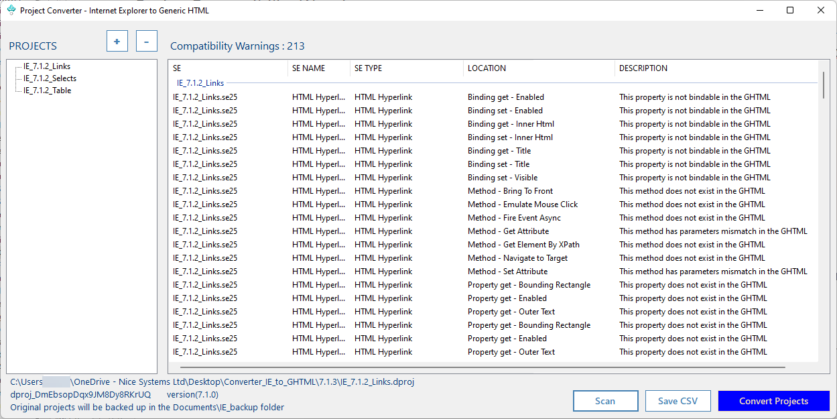Image resolution: width=837 pixels, height=419 pixels.
Task: Maximize the Project Converter window
Action: pyautogui.click(x=790, y=10)
